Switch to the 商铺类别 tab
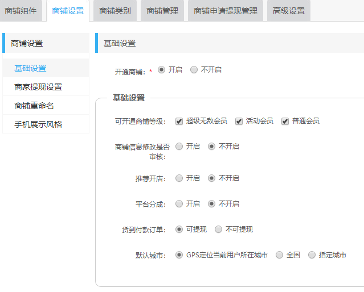Image resolution: width=364 pixels, height=292 pixels. [x=115, y=11]
